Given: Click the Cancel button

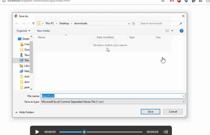Looking at the screenshot, I should pyautogui.click(x=173, y=112).
